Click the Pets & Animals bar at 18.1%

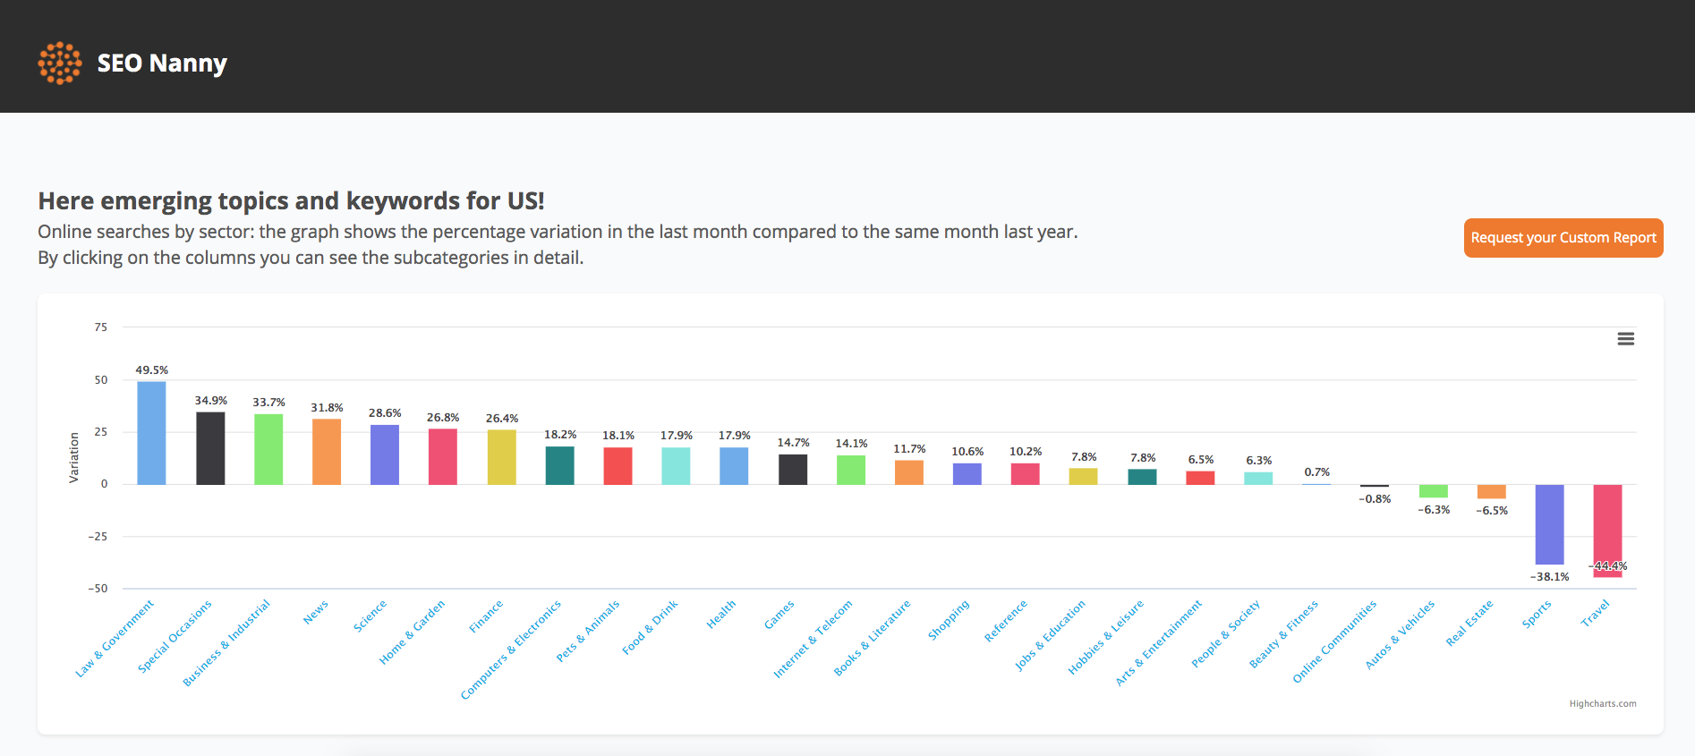(618, 465)
